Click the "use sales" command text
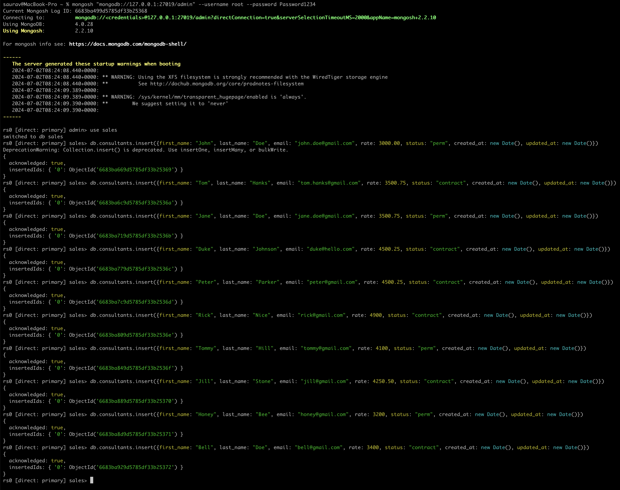620x490 pixels. (103, 130)
